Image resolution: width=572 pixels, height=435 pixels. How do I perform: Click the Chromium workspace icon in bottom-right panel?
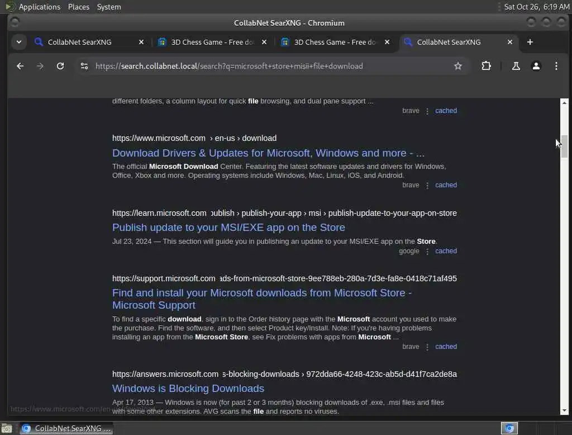tap(509, 428)
